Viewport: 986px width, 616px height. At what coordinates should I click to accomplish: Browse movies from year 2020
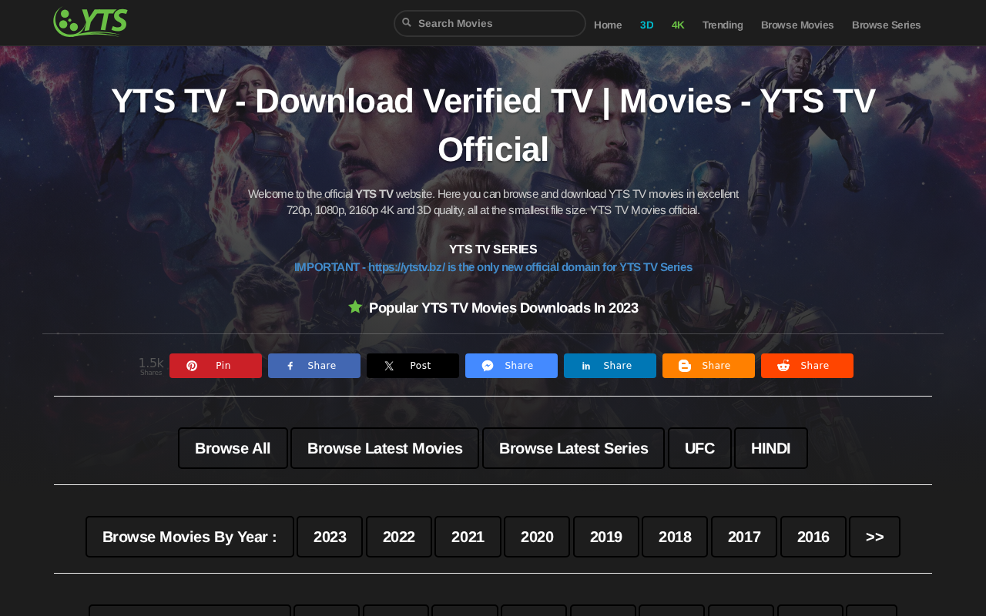pyautogui.click(x=537, y=537)
